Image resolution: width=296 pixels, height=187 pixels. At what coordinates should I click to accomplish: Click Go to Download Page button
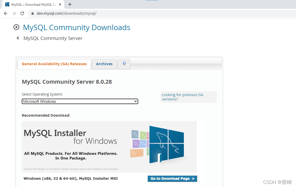(x=172, y=178)
